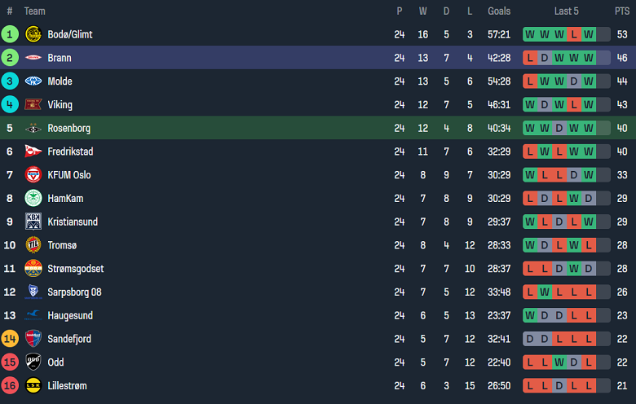This screenshot has height=404, width=636.
Task: Open the Rosenborg team link
Action: [x=68, y=128]
